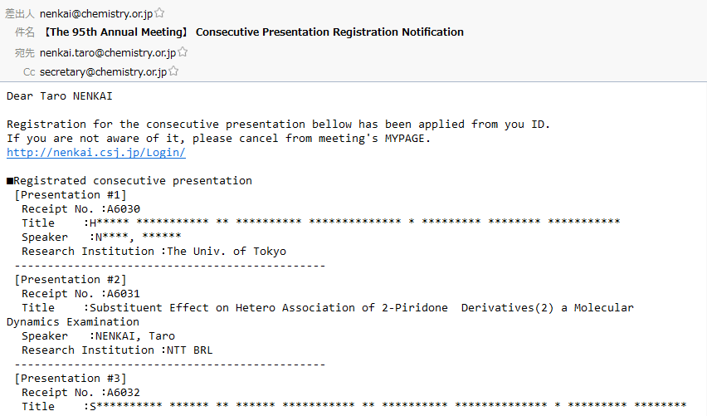The height and width of the screenshot is (416, 707).
Task: Click the 宛先 recipient label
Action: pyautogui.click(x=25, y=53)
